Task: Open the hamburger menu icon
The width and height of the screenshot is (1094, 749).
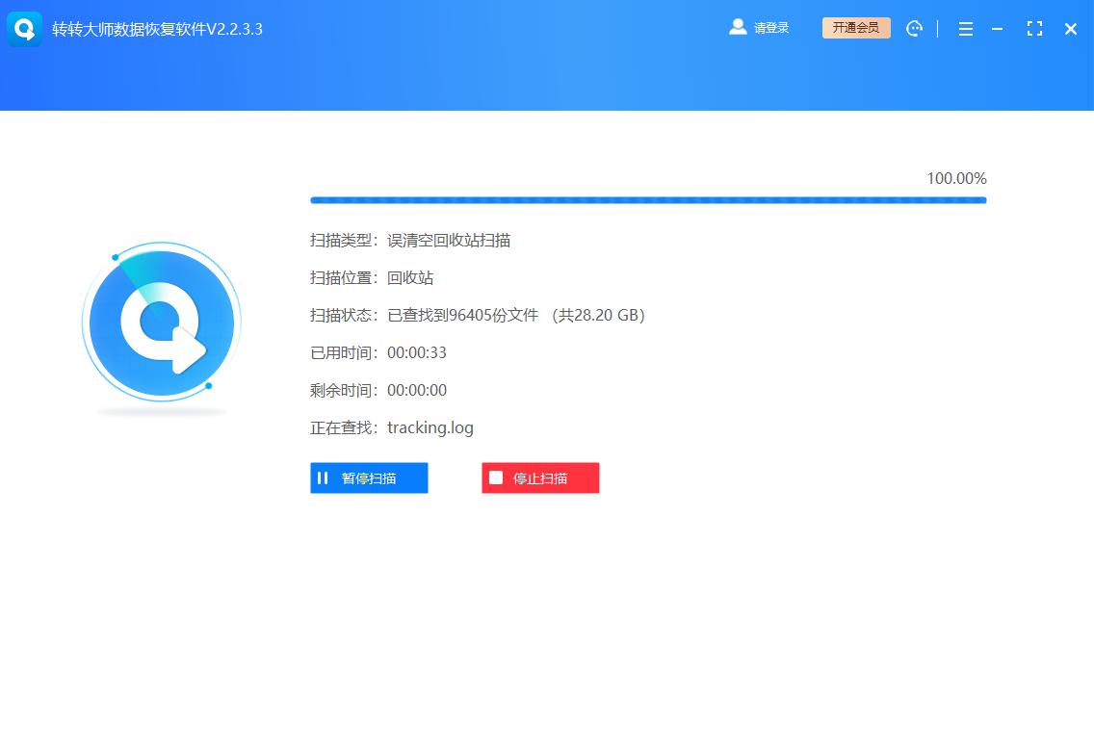Action: 965,29
